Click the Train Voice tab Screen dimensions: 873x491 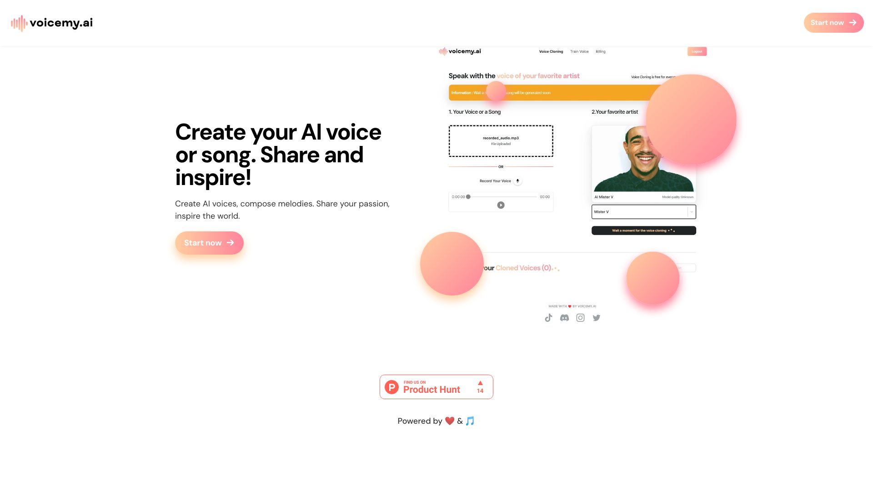pos(579,51)
